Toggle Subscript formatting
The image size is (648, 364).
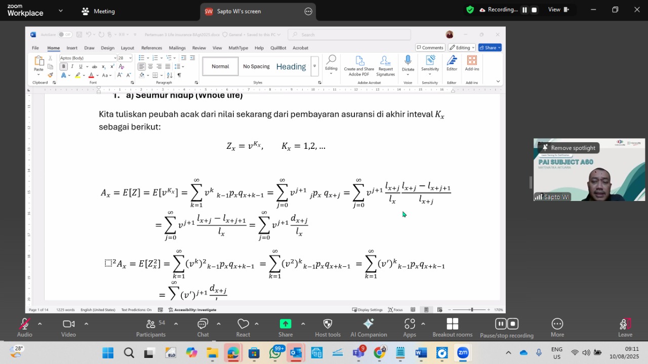coord(103,67)
